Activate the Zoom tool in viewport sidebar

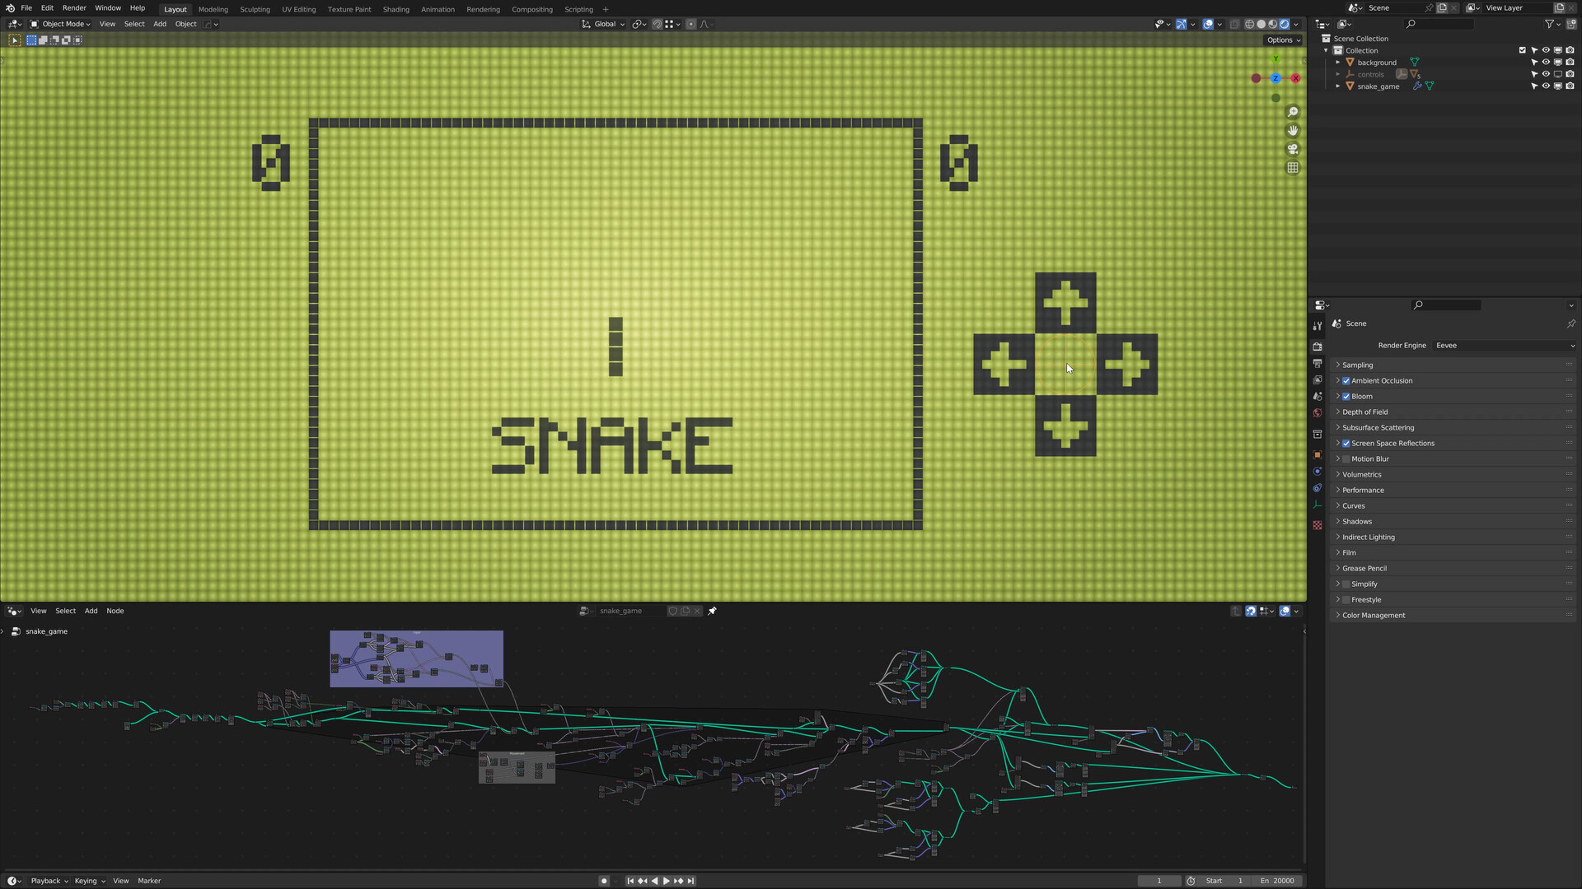coord(1293,111)
